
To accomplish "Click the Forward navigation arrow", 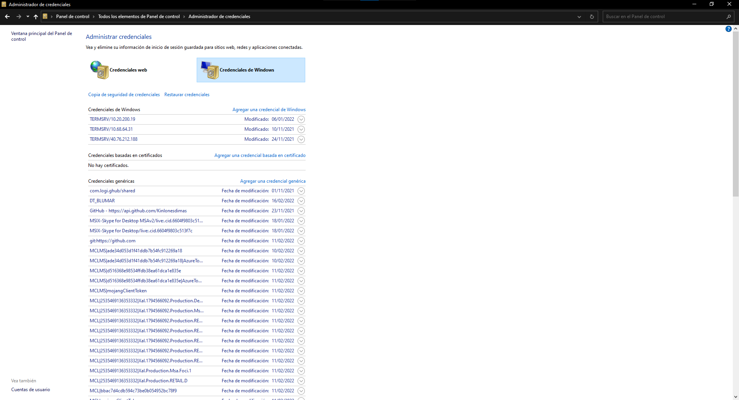I will [18, 17].
